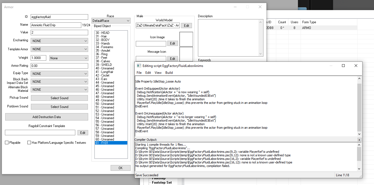The width and height of the screenshot is (374, 185).
Task: Click the script editor scroll-down arrow
Action: pyautogui.click(x=359, y=134)
